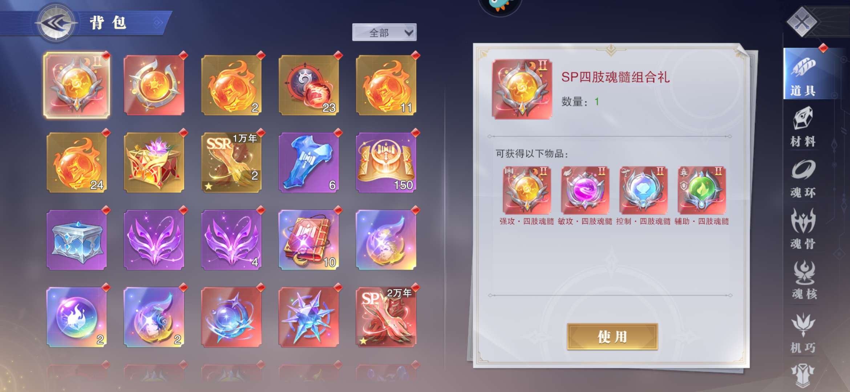Click the back arrow beside 背包
Viewport: 850px width, 392px height.
click(56, 23)
